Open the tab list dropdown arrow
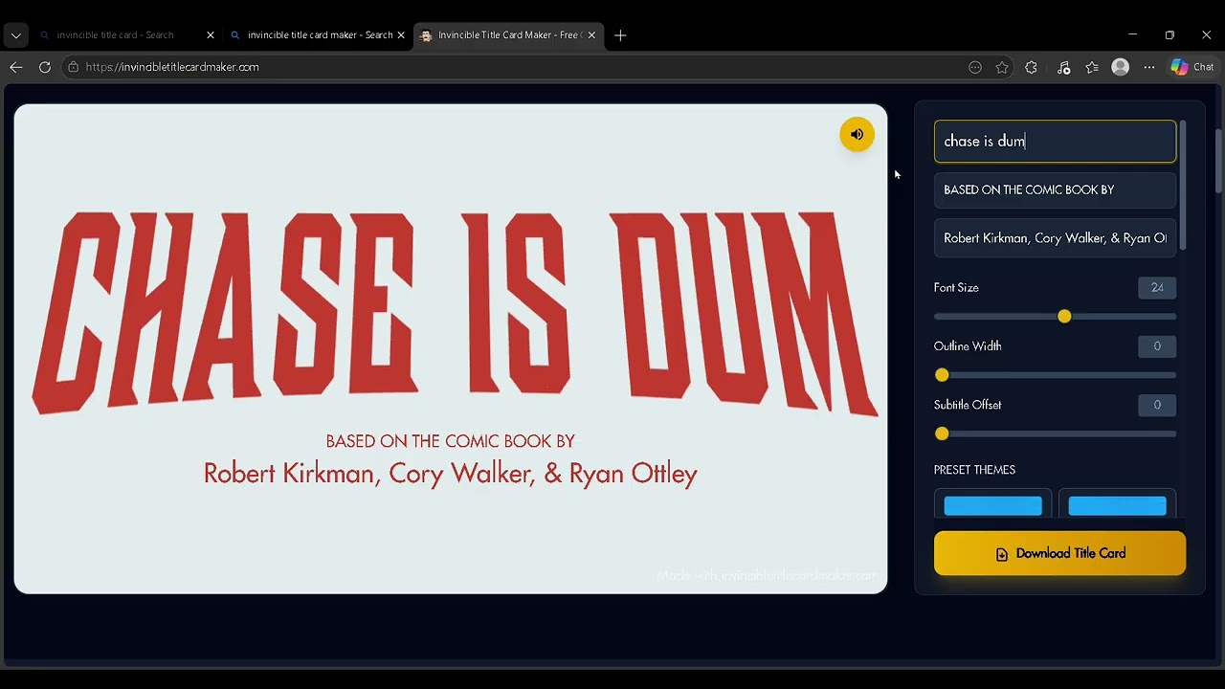The width and height of the screenshot is (1225, 689). [x=16, y=35]
